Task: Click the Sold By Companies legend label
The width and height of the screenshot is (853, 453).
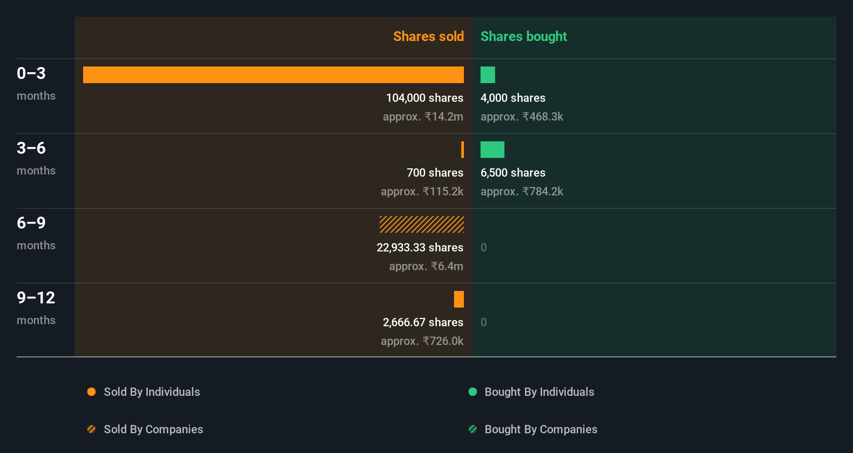Action: pos(153,429)
